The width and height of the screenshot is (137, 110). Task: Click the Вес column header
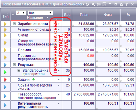[x=67, y=15]
